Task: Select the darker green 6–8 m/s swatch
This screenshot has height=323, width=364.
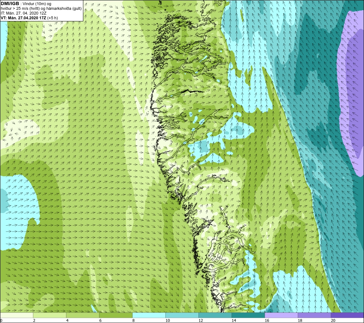Action: point(116,315)
